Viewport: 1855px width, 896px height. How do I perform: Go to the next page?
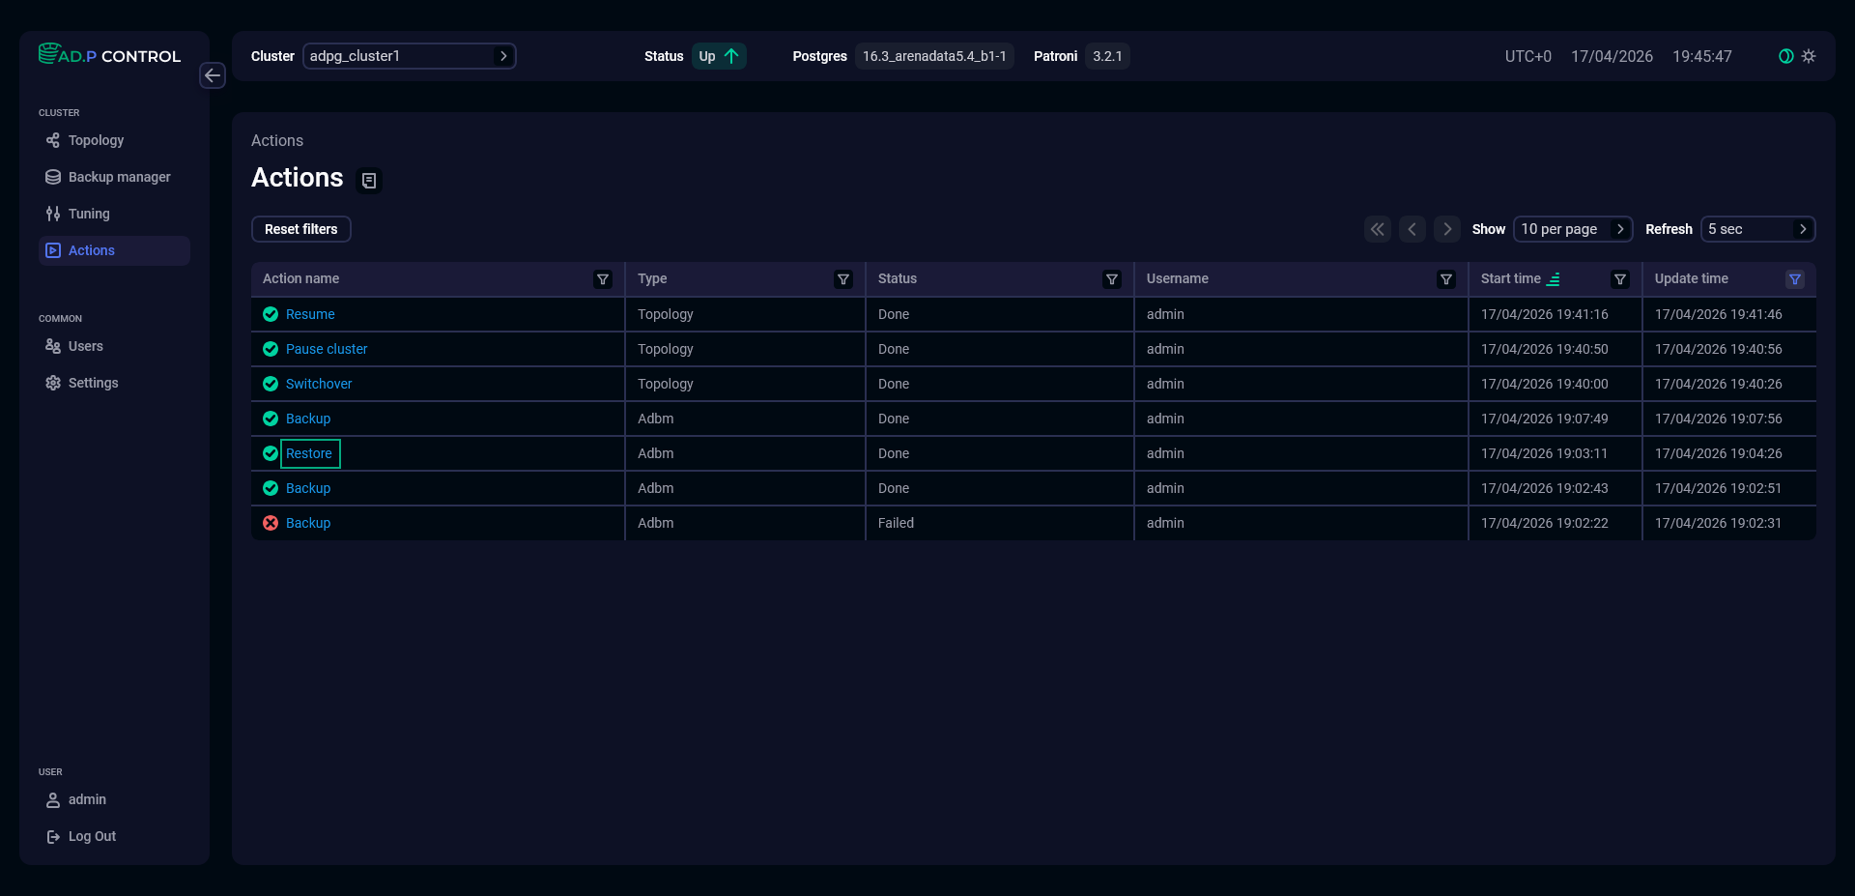pyautogui.click(x=1447, y=229)
